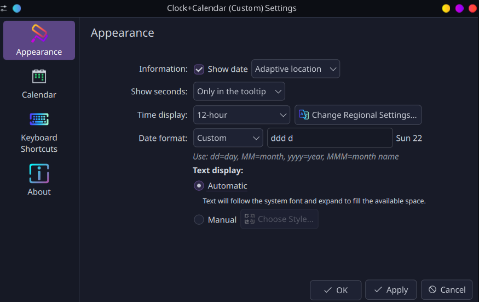Screen dimensions: 479x302
Task: Select the Manual text display radio
Action: [199, 220]
